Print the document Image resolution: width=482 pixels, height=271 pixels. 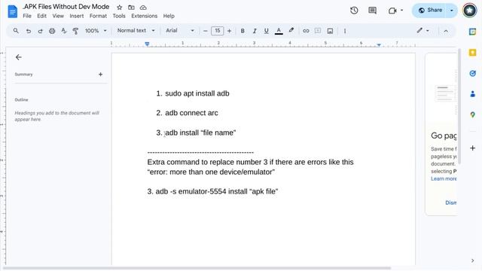52,31
